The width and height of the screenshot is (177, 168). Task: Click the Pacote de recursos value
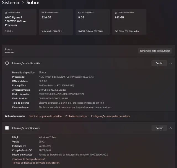[x=73, y=155]
